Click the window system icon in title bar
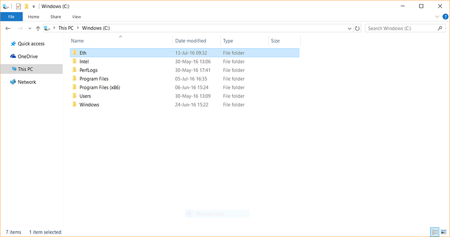 coord(5,6)
